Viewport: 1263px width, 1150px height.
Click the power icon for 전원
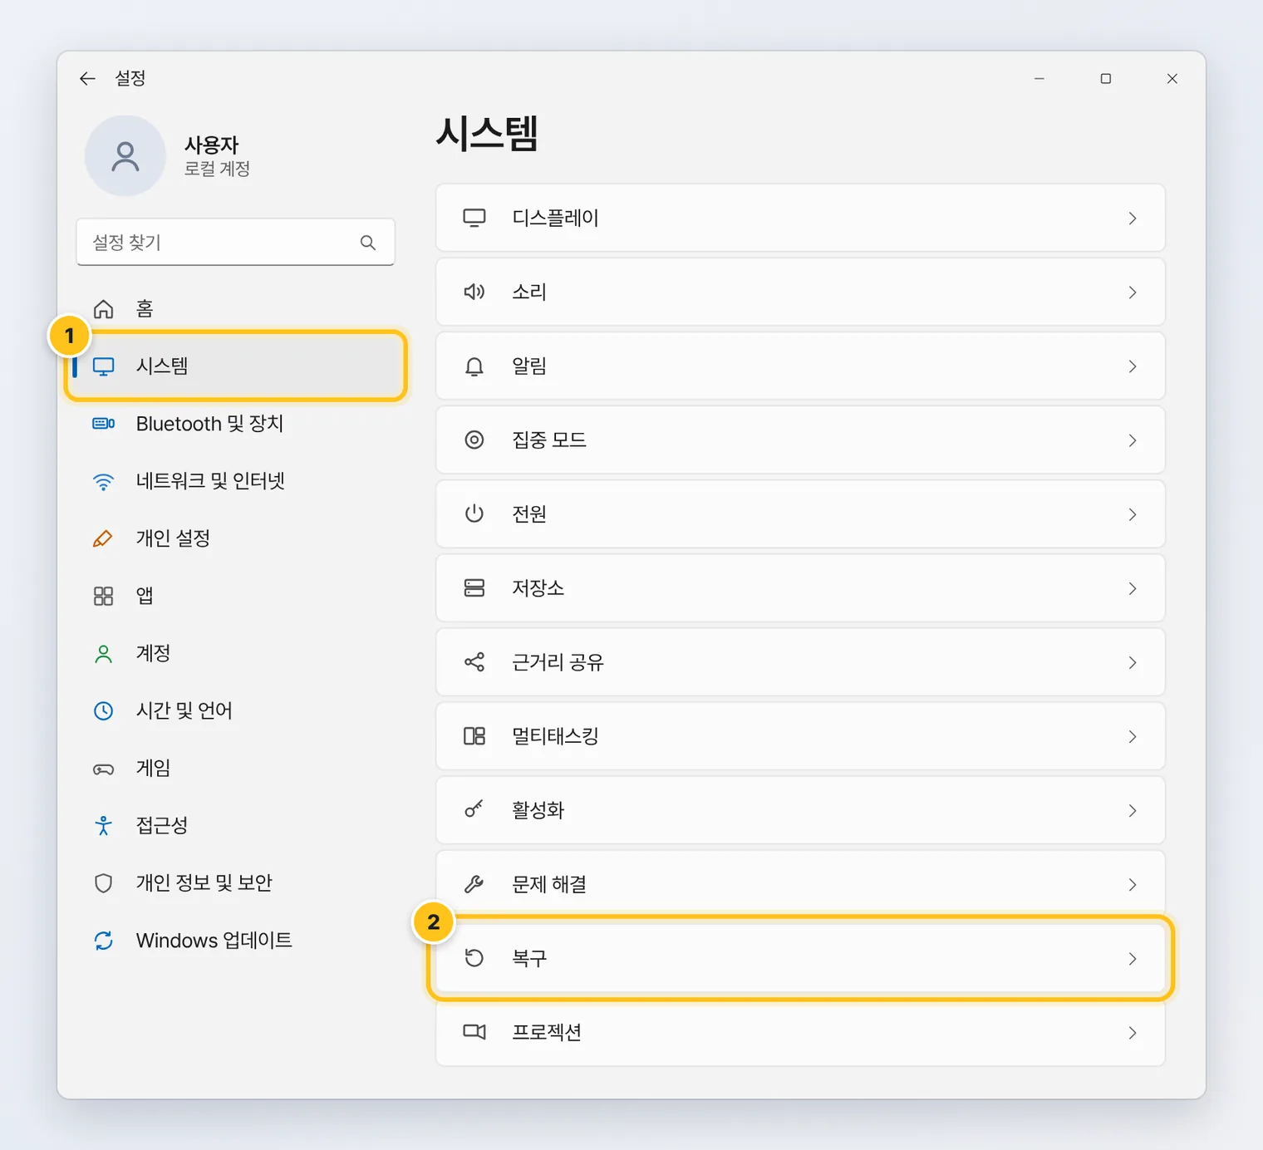pyautogui.click(x=474, y=514)
